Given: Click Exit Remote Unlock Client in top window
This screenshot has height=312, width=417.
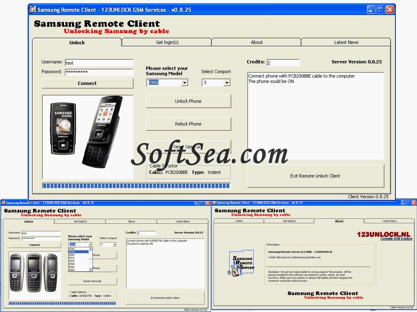Looking at the screenshot, I should click(316, 176).
